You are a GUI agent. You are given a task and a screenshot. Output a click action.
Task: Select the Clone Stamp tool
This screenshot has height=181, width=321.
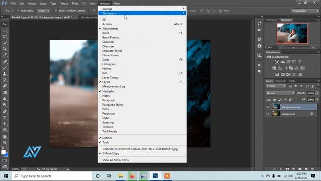pyautogui.click(x=5, y=74)
